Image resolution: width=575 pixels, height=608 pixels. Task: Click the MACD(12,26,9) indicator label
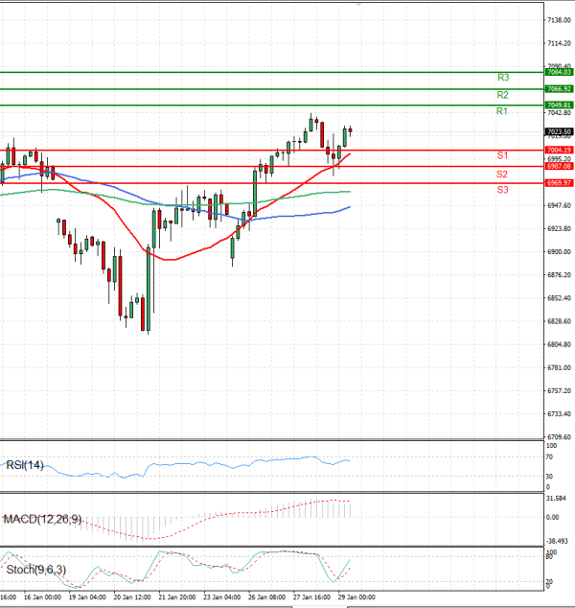pyautogui.click(x=42, y=519)
